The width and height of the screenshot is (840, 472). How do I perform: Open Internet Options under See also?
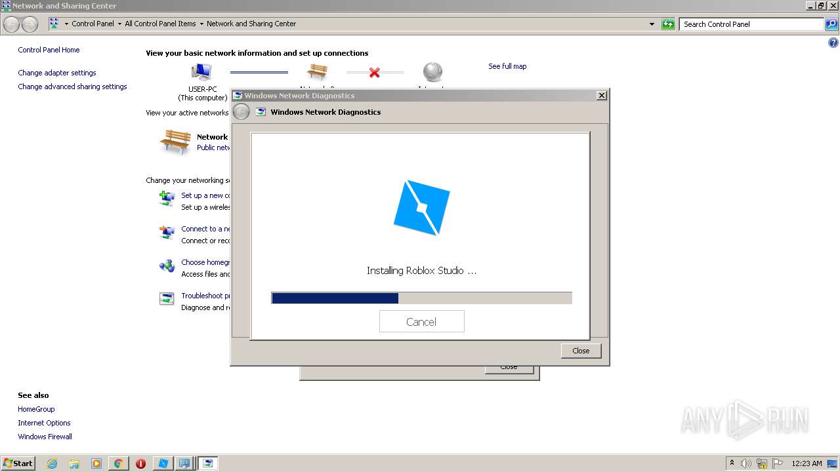[x=44, y=423]
